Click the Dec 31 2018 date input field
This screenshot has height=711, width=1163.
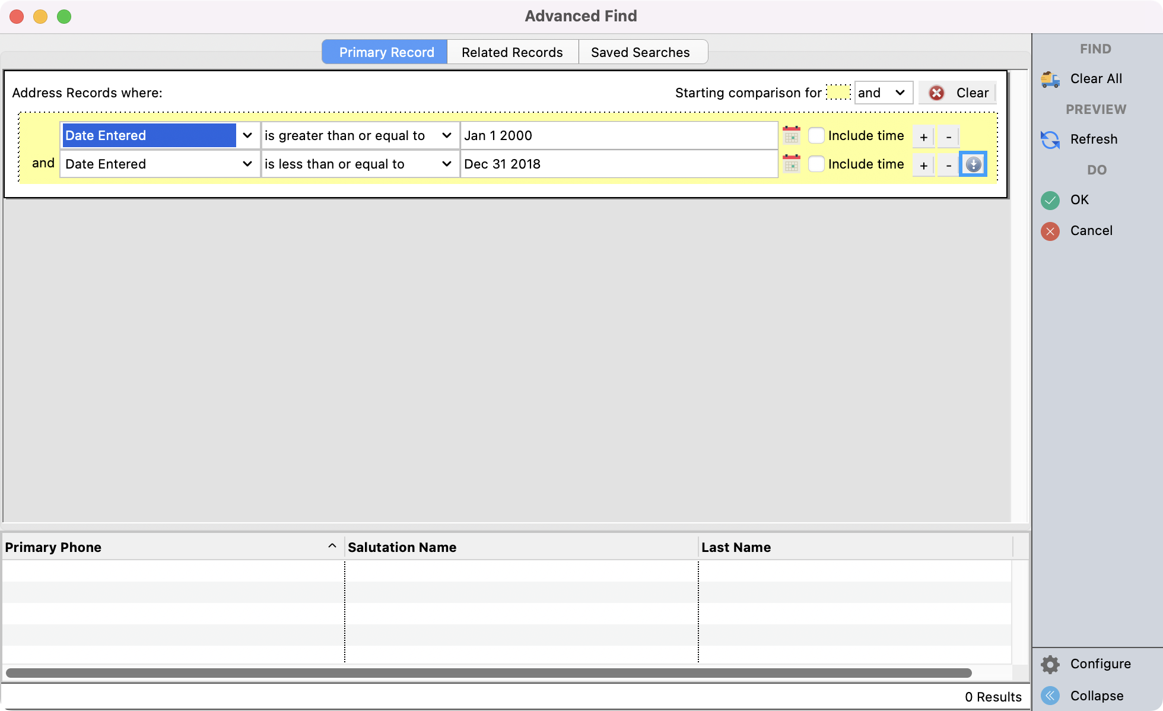click(x=618, y=164)
